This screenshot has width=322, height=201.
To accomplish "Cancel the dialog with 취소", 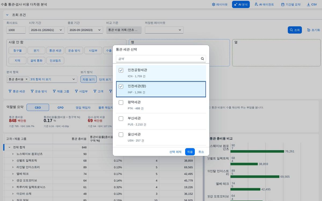I will coord(201,152).
